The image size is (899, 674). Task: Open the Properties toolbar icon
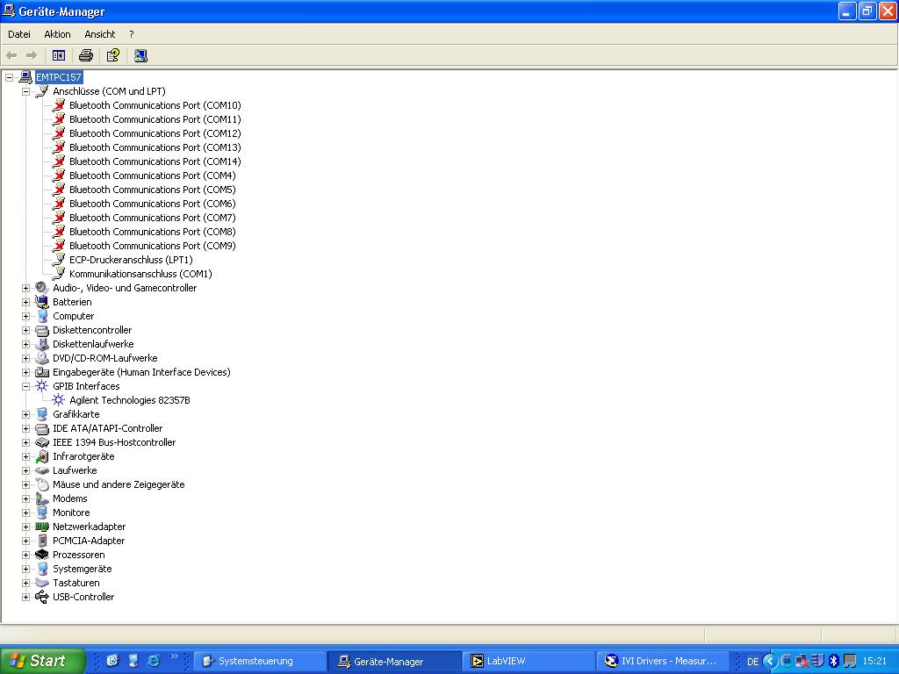113,55
